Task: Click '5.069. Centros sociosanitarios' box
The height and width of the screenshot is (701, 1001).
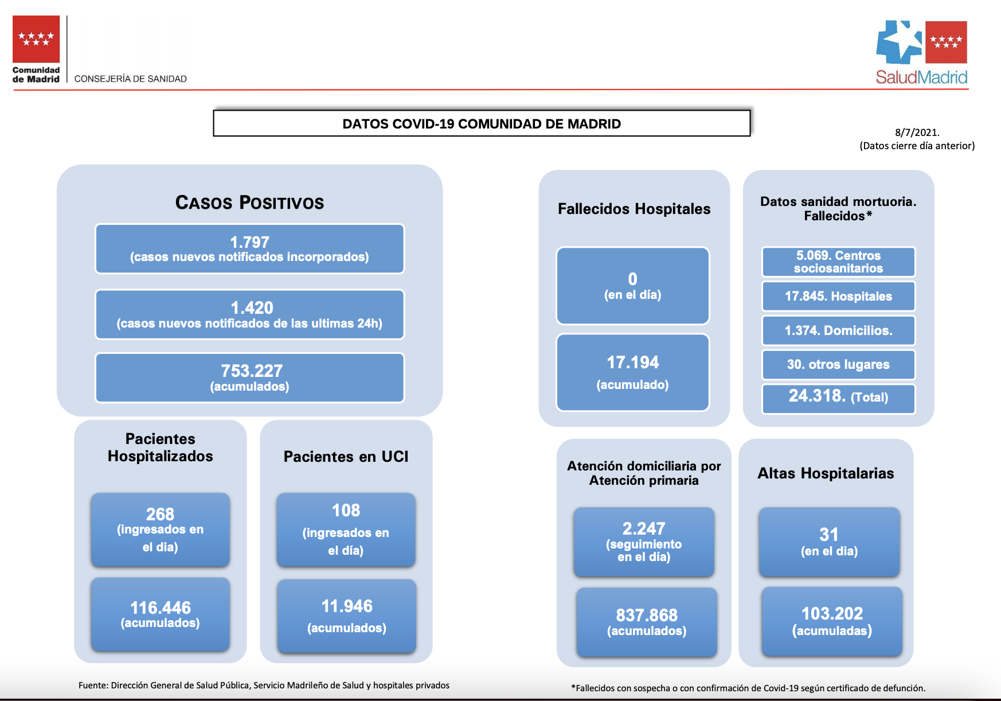Action: click(838, 262)
